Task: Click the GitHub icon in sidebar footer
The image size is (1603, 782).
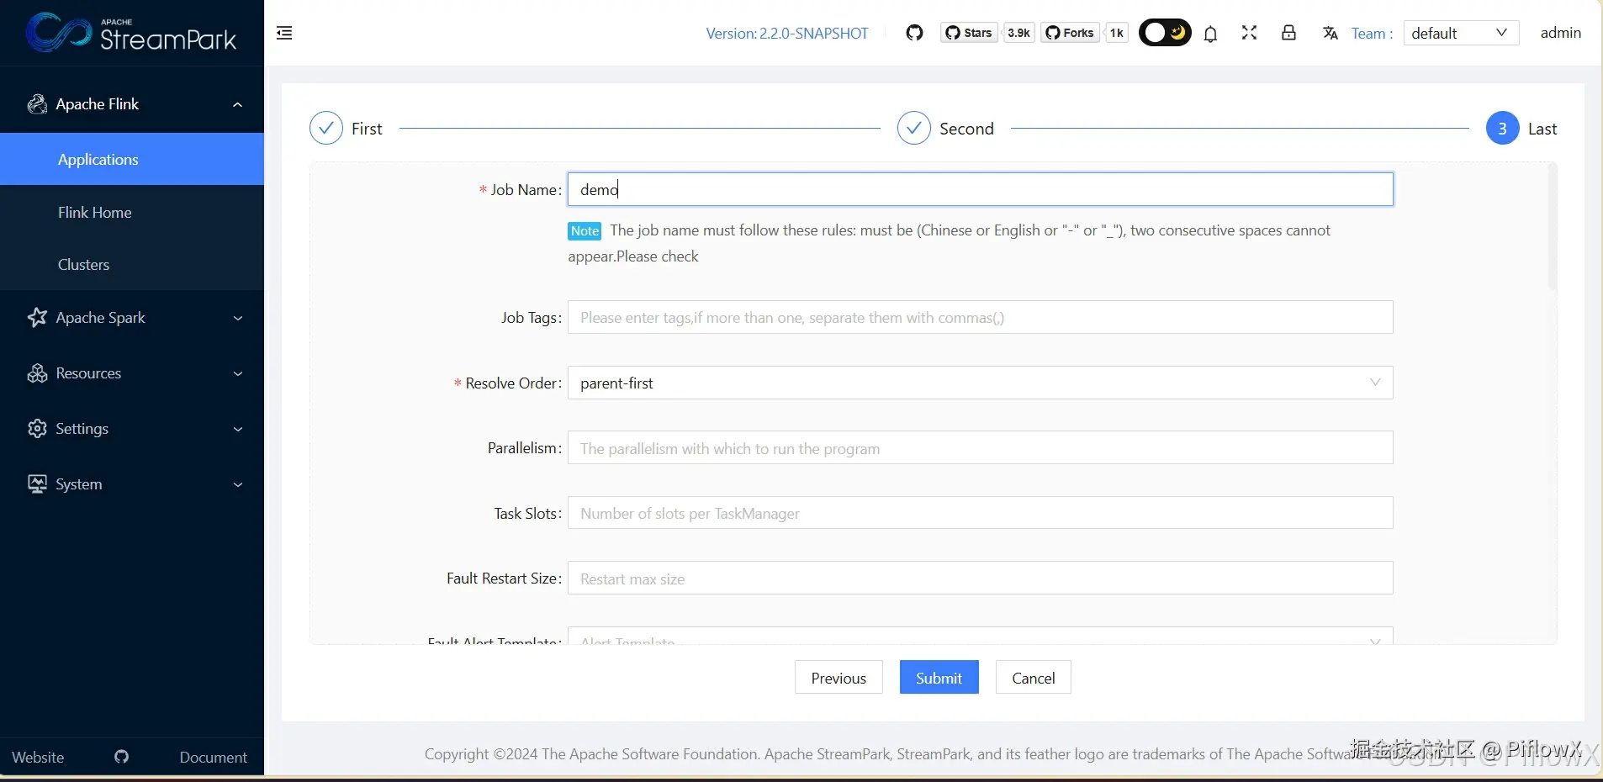Action: [x=122, y=757]
